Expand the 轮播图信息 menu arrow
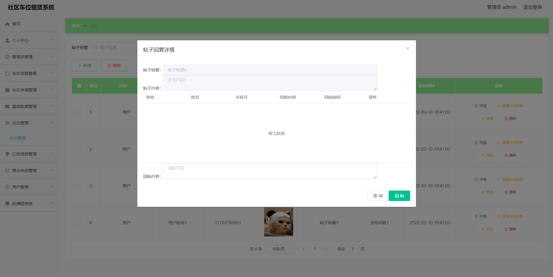 pos(51,203)
